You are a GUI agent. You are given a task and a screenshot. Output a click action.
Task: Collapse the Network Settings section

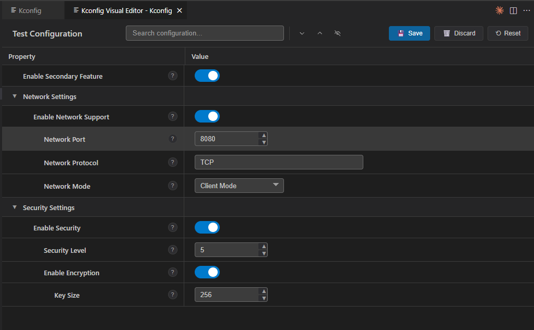click(x=15, y=96)
